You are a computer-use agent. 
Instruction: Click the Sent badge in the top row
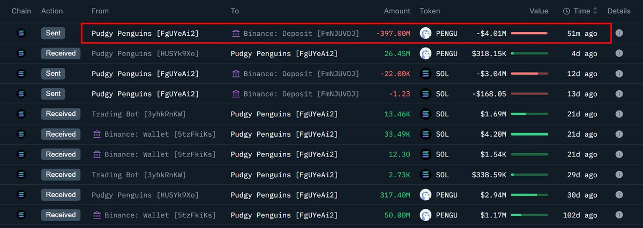53,33
